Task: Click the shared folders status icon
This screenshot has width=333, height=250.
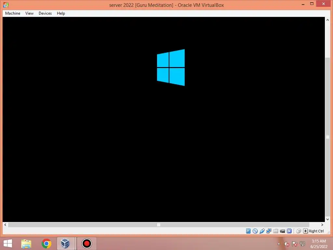Action: (x=276, y=231)
